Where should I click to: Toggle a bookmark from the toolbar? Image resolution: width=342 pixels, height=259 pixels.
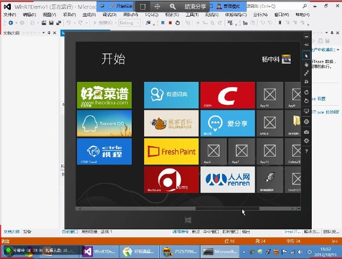280,23
